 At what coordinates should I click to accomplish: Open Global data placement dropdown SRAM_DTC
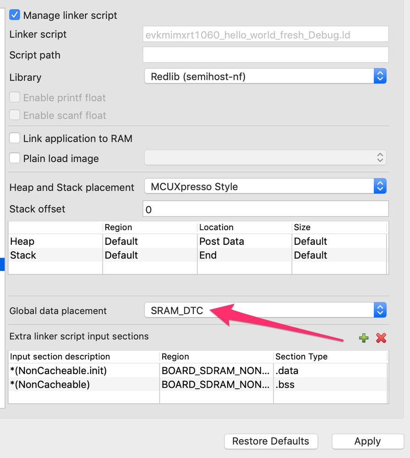tap(265, 310)
